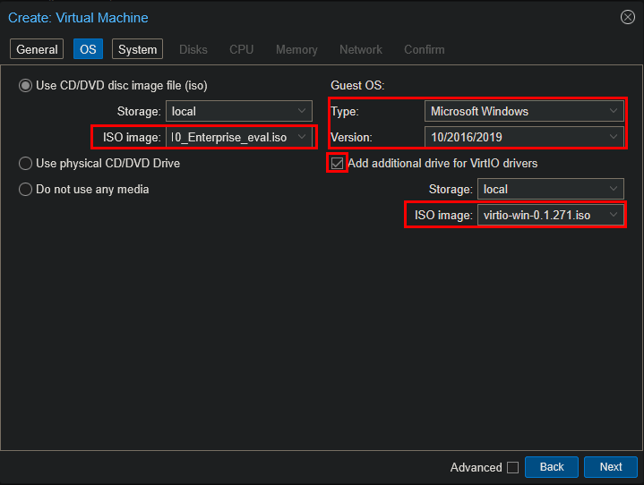Image resolution: width=644 pixels, height=485 pixels.
Task: Select Do not use any media
Action: point(26,189)
